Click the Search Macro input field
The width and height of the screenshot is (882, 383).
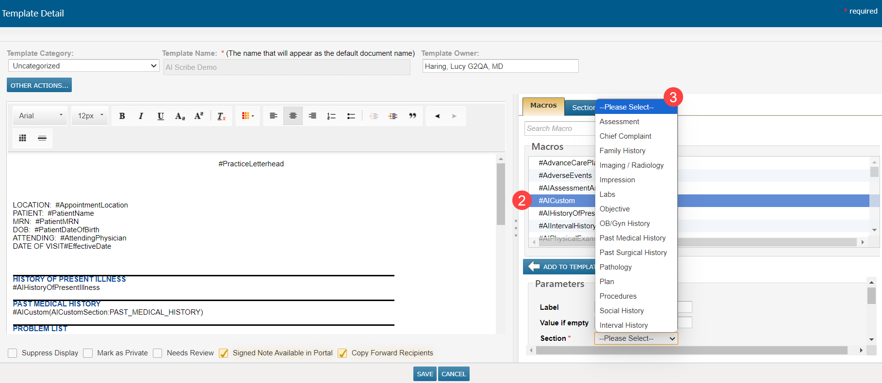click(x=560, y=128)
